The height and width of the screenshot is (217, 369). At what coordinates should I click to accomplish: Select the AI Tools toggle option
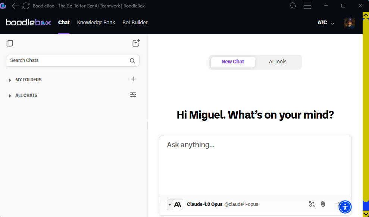tap(278, 62)
